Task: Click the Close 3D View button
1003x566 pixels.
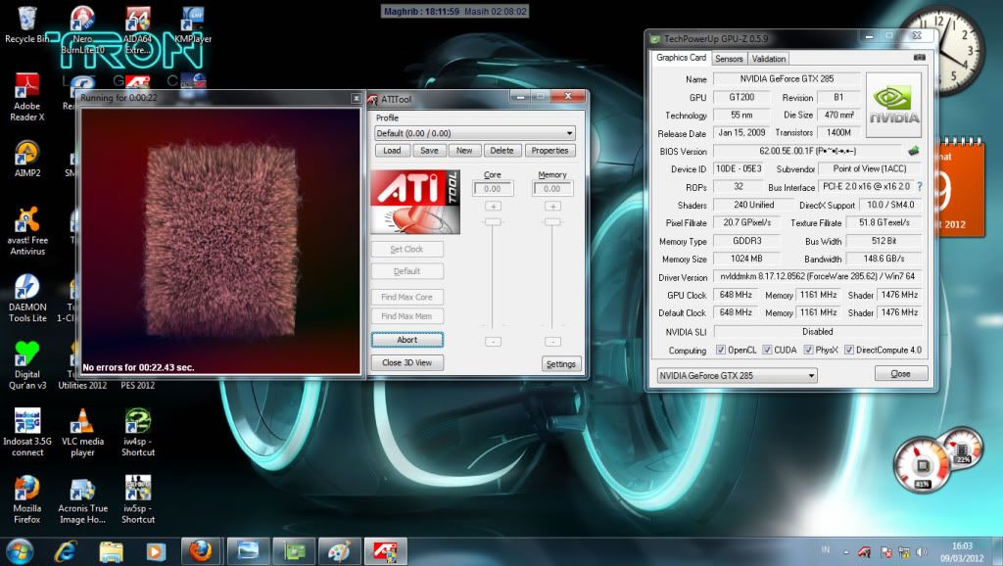Action: (406, 362)
